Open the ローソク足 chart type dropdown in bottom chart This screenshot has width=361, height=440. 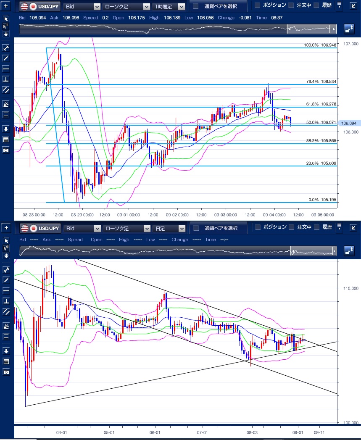click(x=126, y=228)
